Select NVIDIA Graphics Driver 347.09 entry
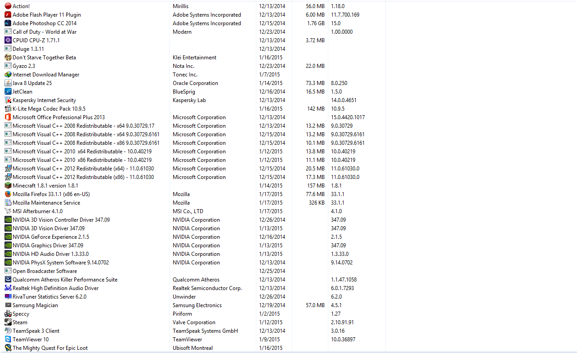Image resolution: width=577 pixels, height=353 pixels. point(48,246)
